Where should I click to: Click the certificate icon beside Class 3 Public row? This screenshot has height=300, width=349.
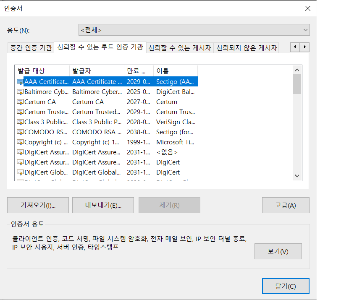(x=20, y=122)
